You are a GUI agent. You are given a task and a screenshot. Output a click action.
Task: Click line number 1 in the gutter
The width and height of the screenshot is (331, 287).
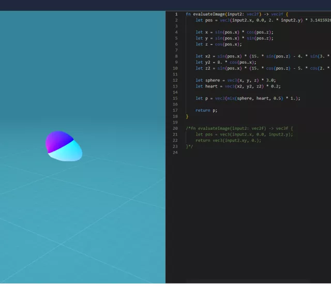176,14
